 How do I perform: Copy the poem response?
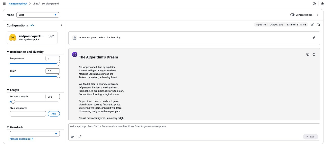[x=308, y=54]
